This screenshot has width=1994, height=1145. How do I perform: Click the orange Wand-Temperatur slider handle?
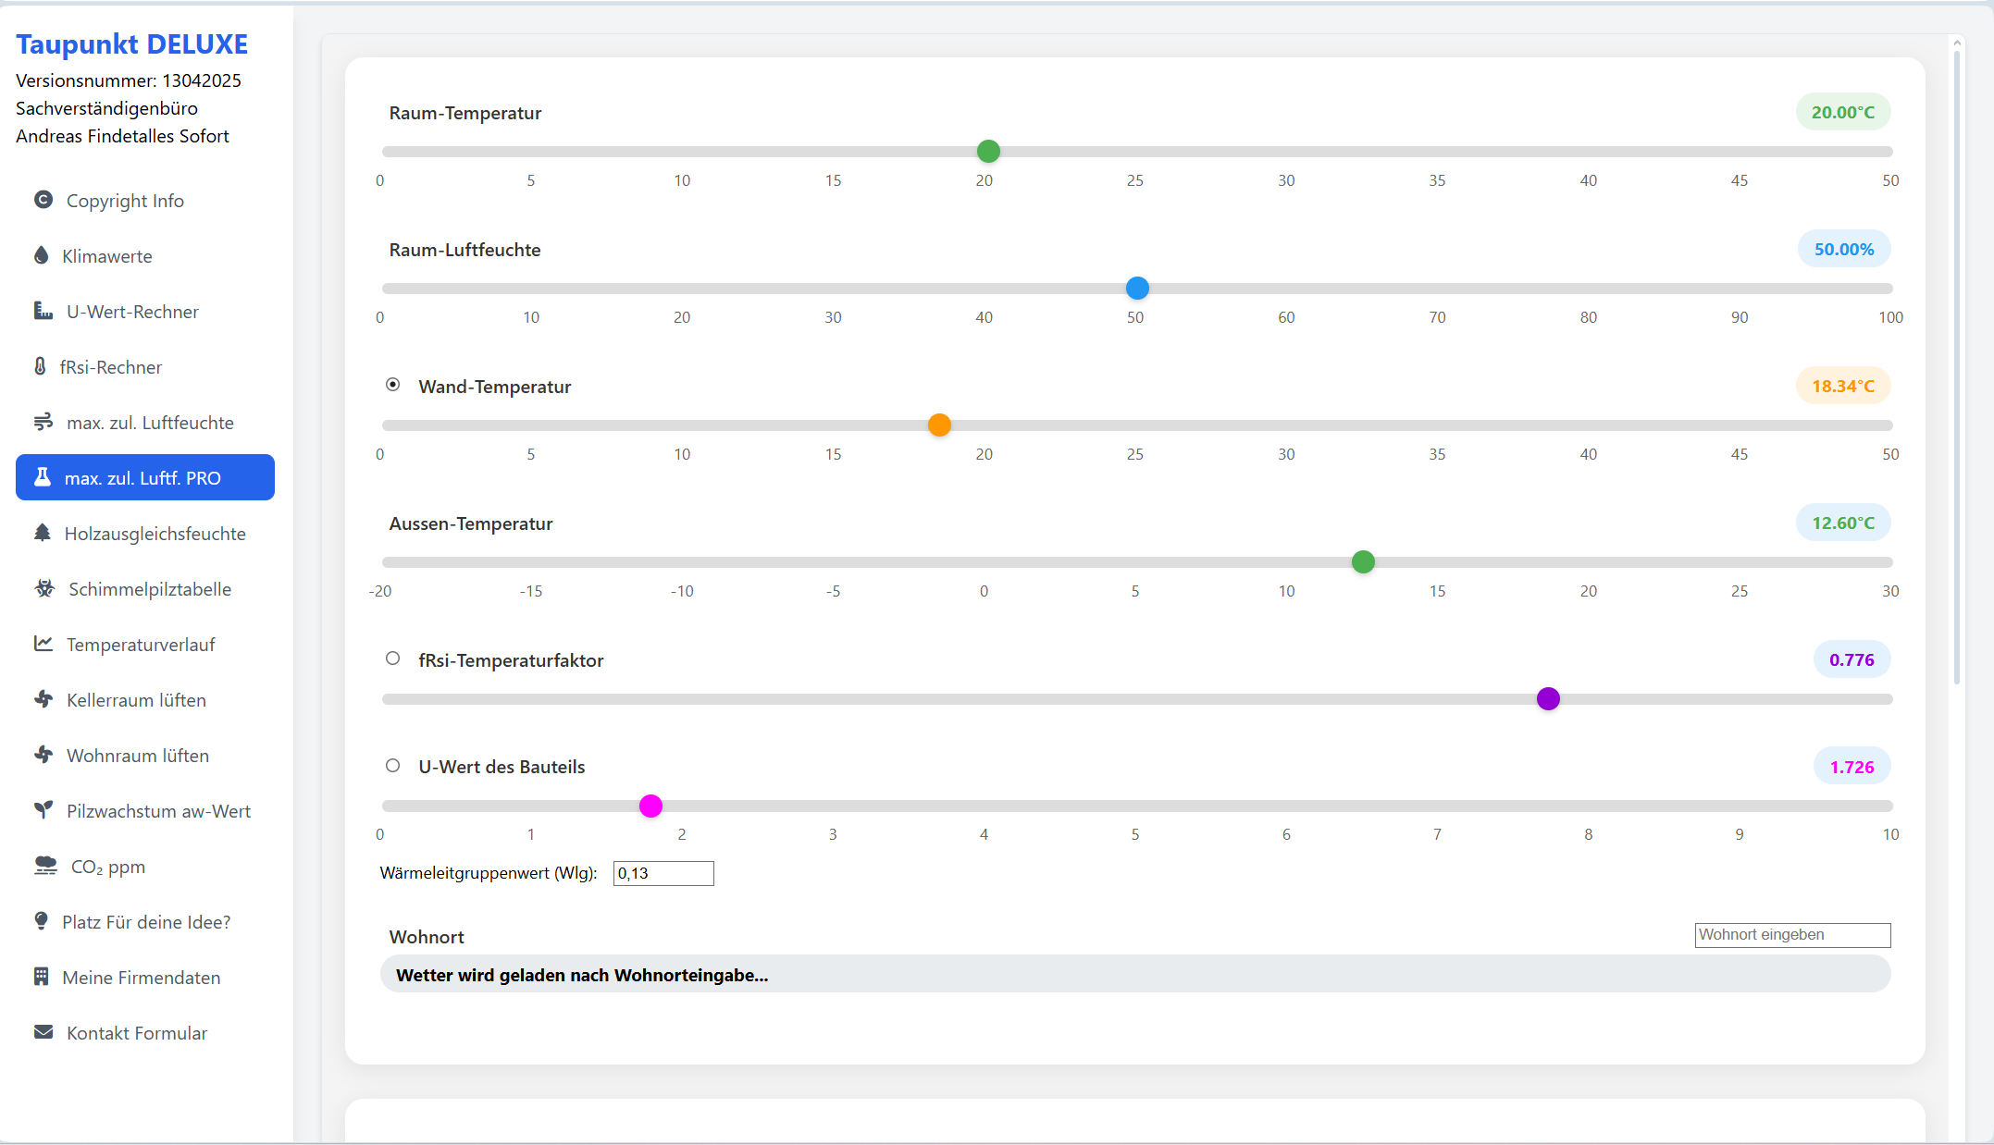click(939, 425)
